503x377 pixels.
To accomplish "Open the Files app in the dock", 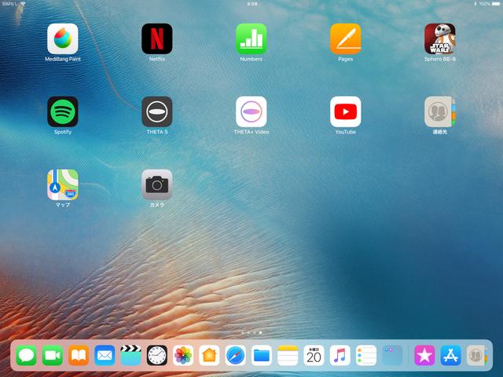I will coord(262,355).
